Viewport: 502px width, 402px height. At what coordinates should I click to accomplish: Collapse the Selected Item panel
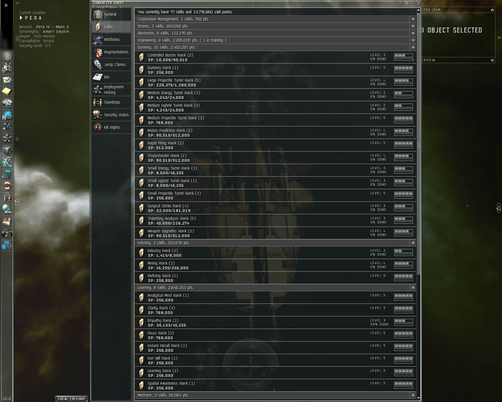click(492, 10)
